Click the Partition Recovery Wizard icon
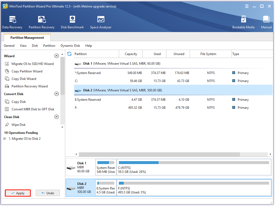 7,86
